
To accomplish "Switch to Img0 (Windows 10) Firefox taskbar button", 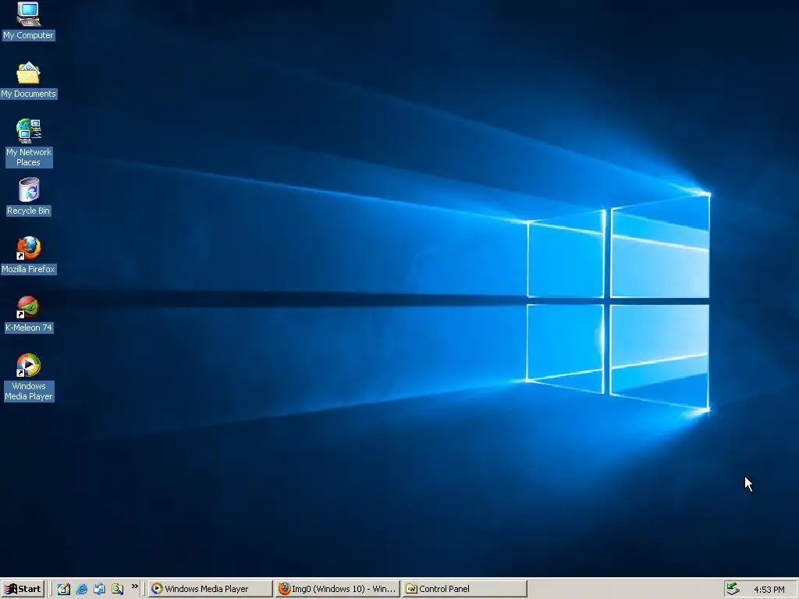I will click(337, 589).
